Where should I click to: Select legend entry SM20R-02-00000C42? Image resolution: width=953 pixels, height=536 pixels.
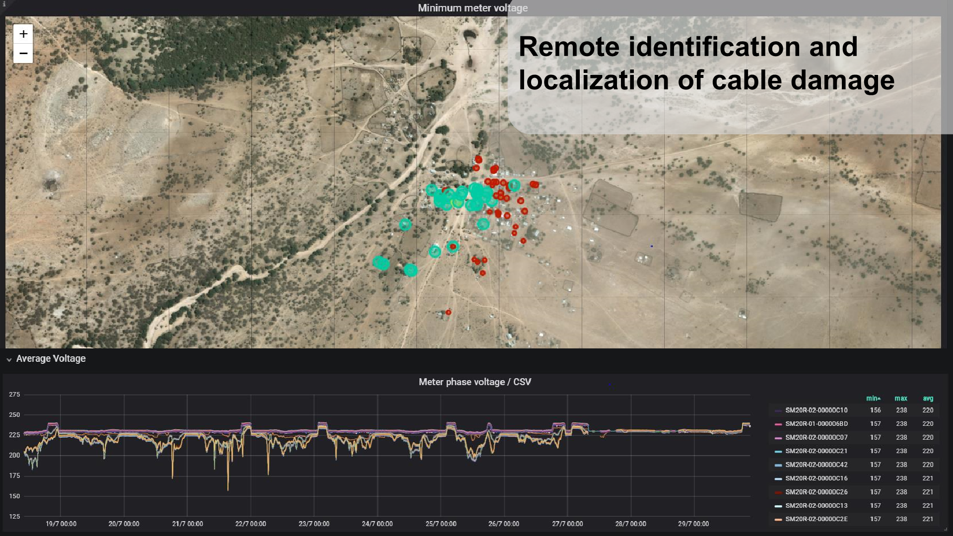point(816,465)
